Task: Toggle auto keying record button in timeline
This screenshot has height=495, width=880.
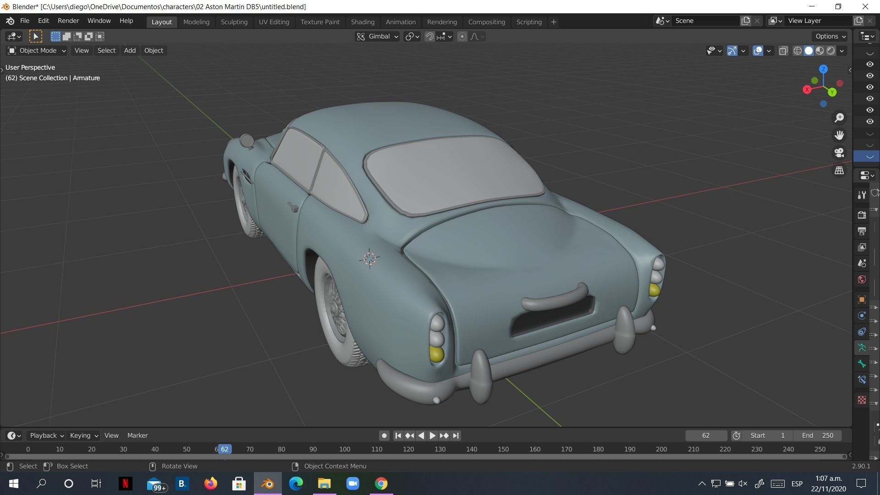Action: pos(384,435)
